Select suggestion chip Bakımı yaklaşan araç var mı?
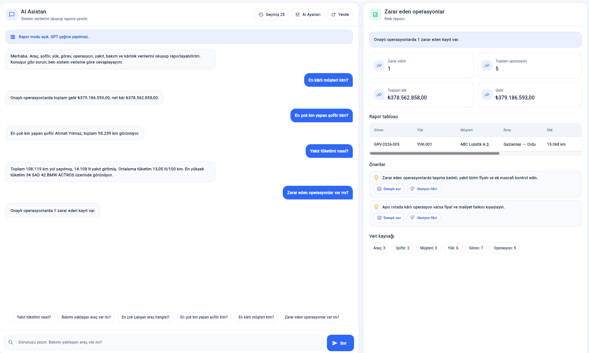The image size is (589, 353). coord(86,317)
